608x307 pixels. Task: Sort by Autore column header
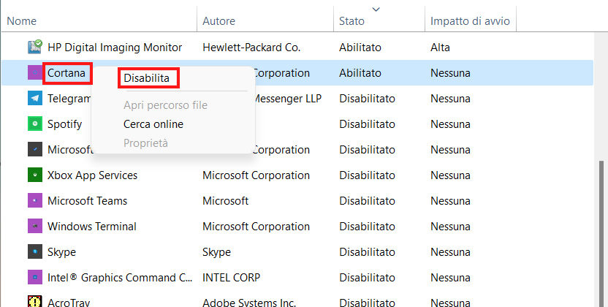pyautogui.click(x=218, y=21)
